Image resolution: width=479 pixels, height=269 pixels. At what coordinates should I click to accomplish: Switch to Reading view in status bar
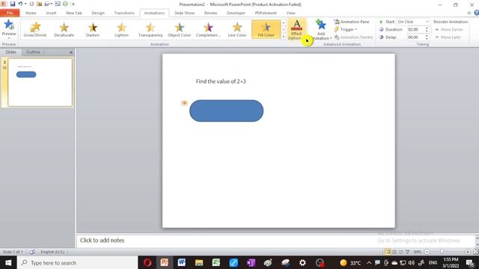point(400,252)
